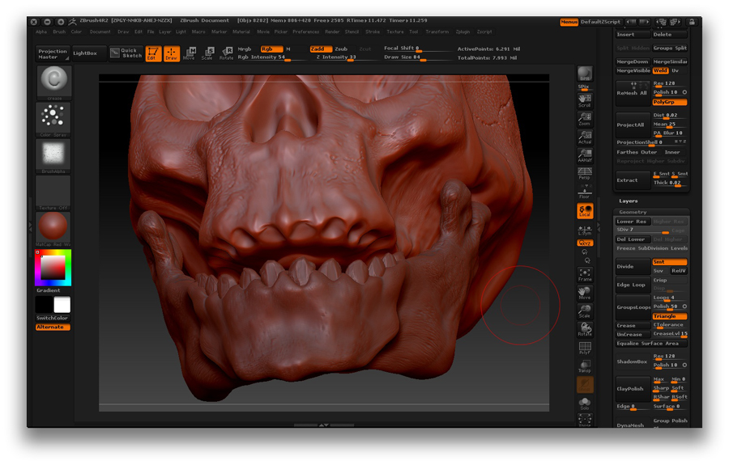Click the ProjectAll button
Image resolution: width=729 pixels, height=465 pixels.
633,125
